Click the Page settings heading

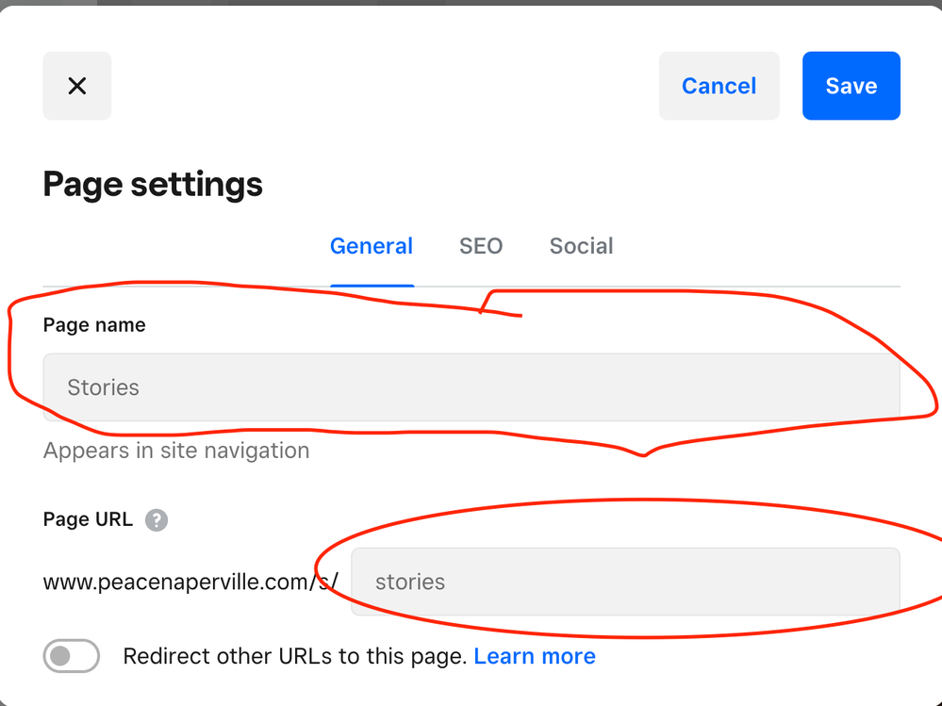pos(153,184)
